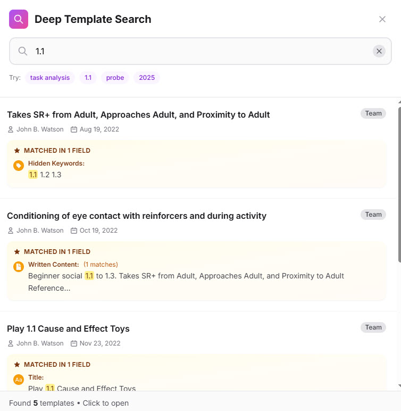The width and height of the screenshot is (401, 411).
Task: Clear the search query with the X button
Action: point(379,51)
